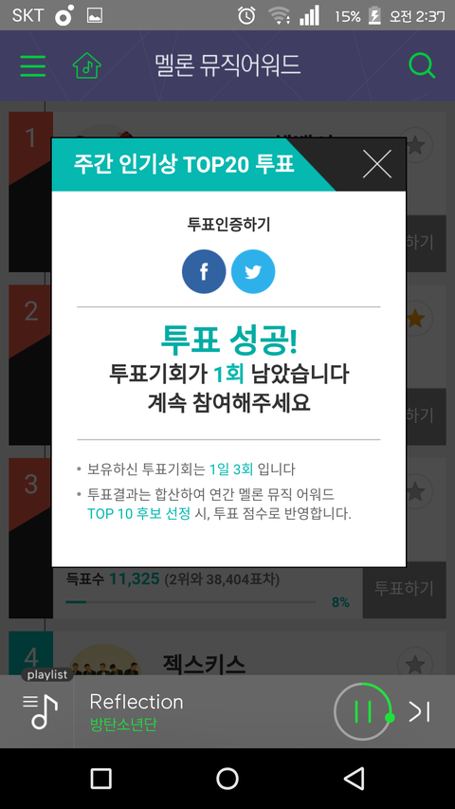Click the 8% vote progress bar
The height and width of the screenshot is (809, 455).
pos(191,602)
